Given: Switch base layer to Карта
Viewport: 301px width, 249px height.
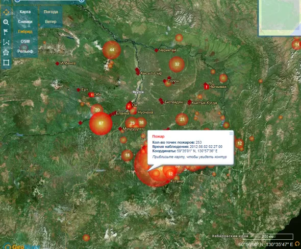Looking at the screenshot, I should [25, 12].
